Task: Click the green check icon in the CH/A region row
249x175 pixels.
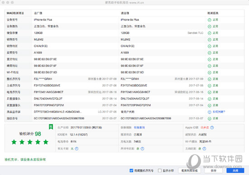Action: [x=210, y=46]
